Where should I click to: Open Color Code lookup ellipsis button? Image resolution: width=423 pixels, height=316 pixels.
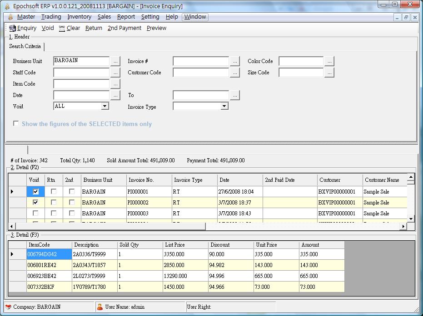(329, 61)
